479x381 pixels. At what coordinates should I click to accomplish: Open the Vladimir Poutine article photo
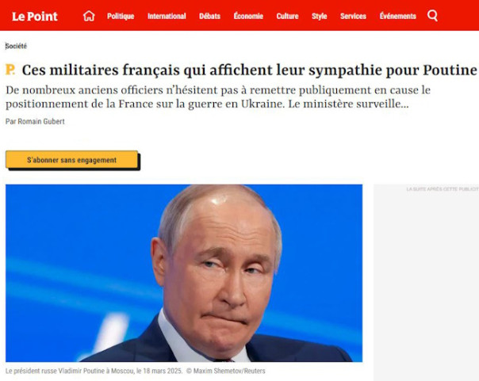[184, 273]
